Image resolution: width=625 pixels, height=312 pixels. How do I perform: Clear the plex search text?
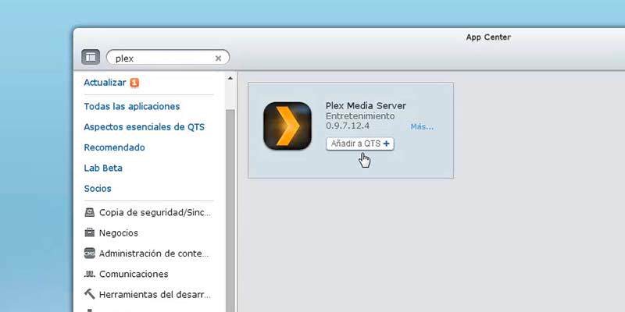click(x=218, y=58)
